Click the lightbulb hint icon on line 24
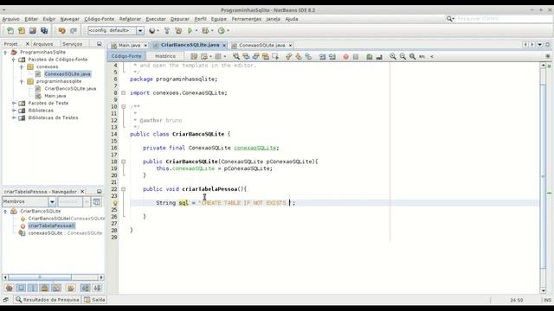This screenshot has width=554, height=311. pyautogui.click(x=115, y=203)
